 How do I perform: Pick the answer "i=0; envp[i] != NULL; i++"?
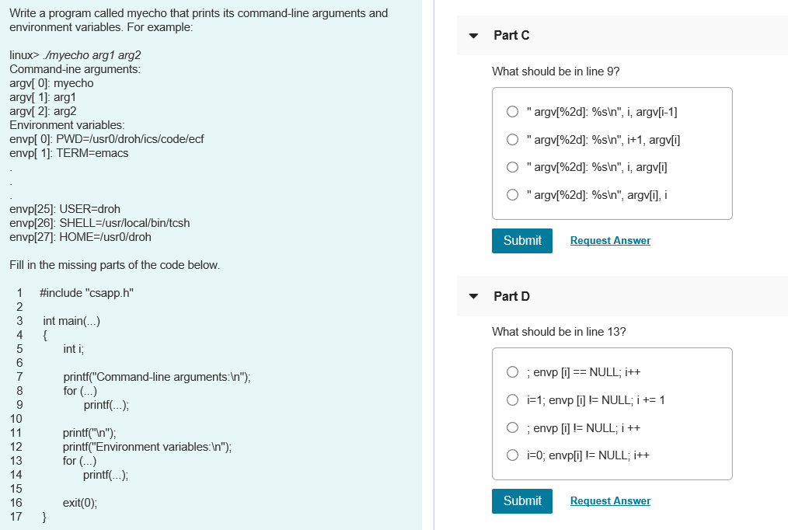click(512, 455)
